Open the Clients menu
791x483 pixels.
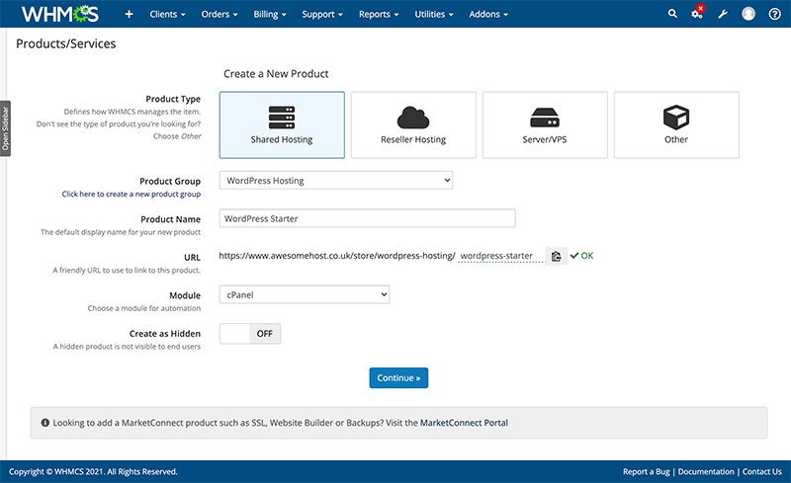(167, 14)
